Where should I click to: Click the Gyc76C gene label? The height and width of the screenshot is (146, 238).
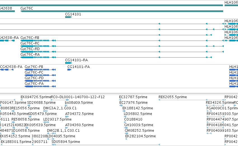click(27, 8)
